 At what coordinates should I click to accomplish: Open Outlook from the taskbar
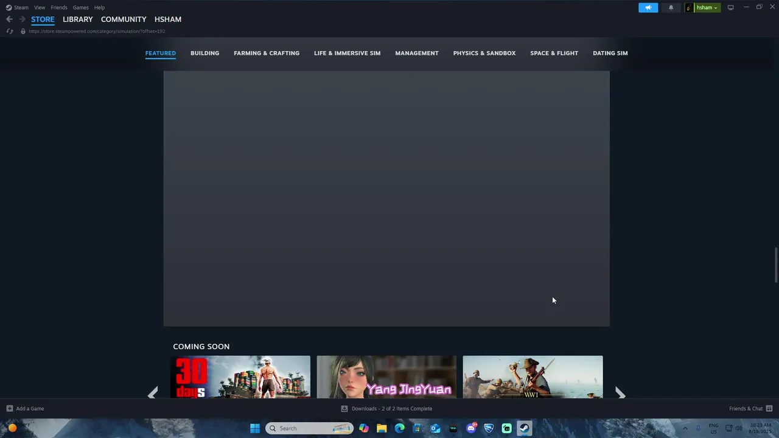tap(435, 428)
